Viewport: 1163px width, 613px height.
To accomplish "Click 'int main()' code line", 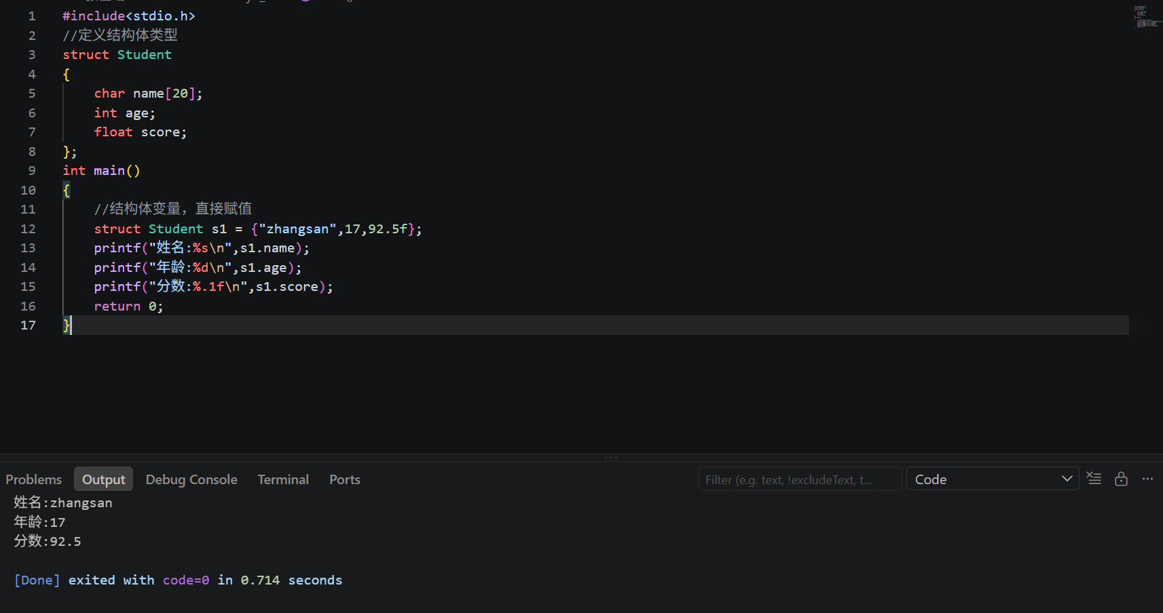I will click(101, 170).
